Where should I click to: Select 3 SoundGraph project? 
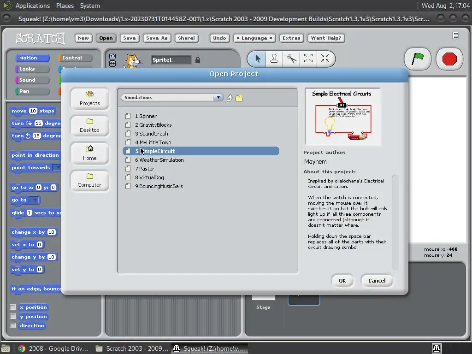[201, 133]
